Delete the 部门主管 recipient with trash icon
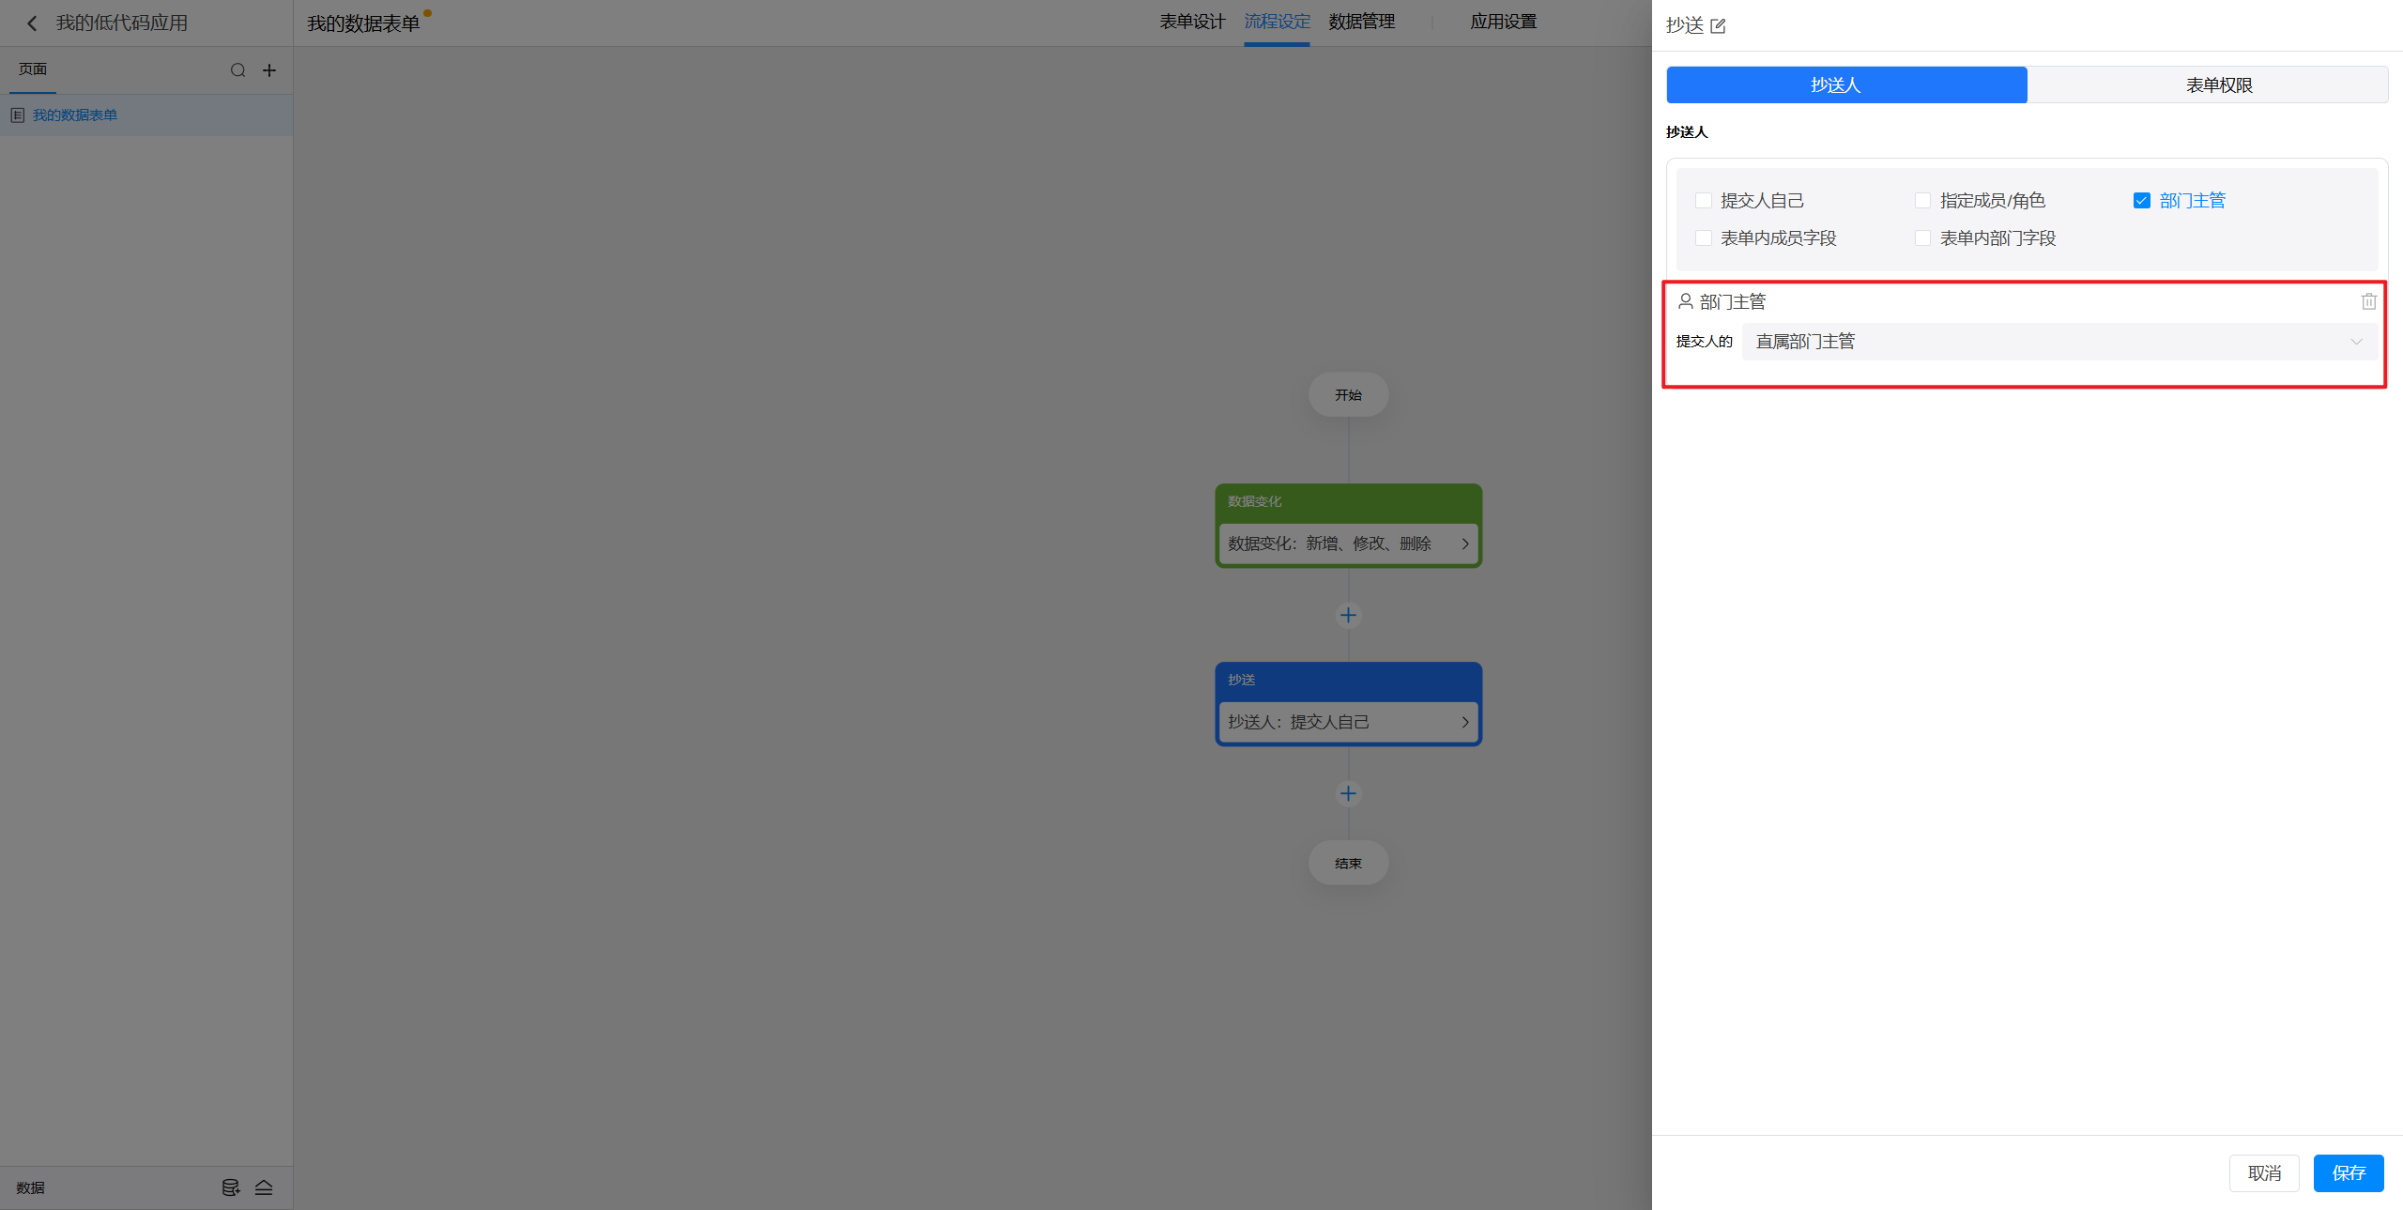 coord(2368,301)
